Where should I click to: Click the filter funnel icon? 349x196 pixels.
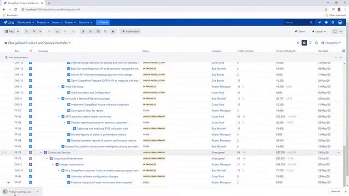310,43
